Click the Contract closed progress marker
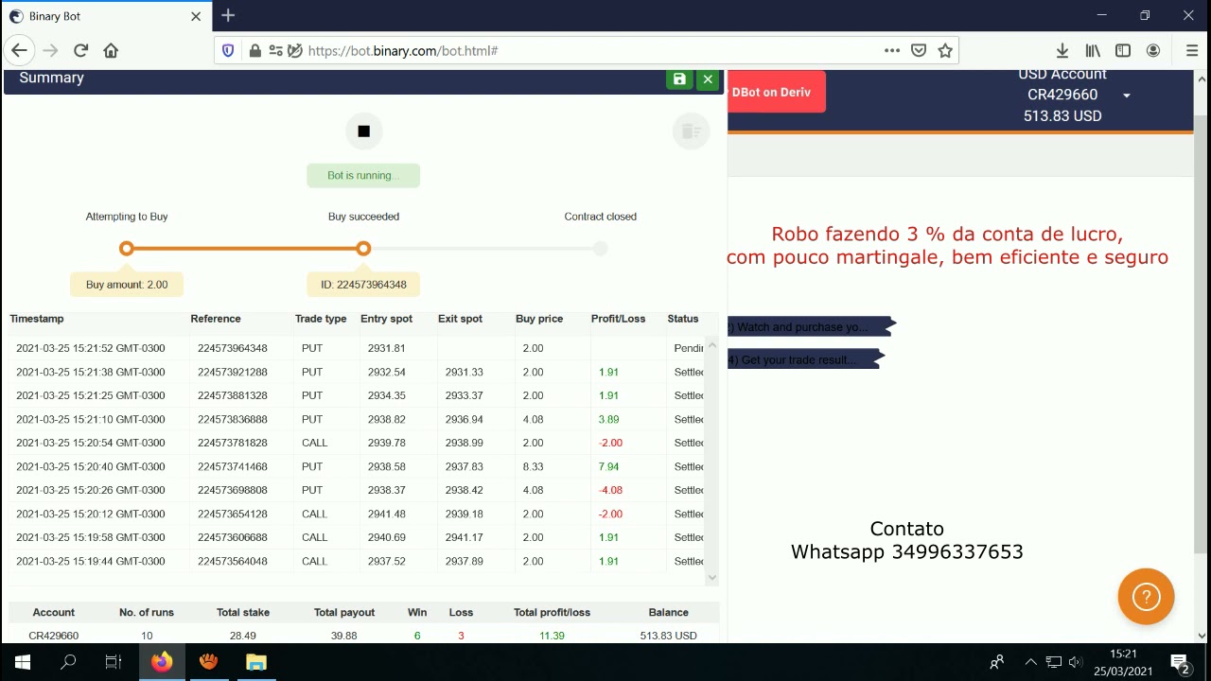The image size is (1211, 681). (x=600, y=249)
